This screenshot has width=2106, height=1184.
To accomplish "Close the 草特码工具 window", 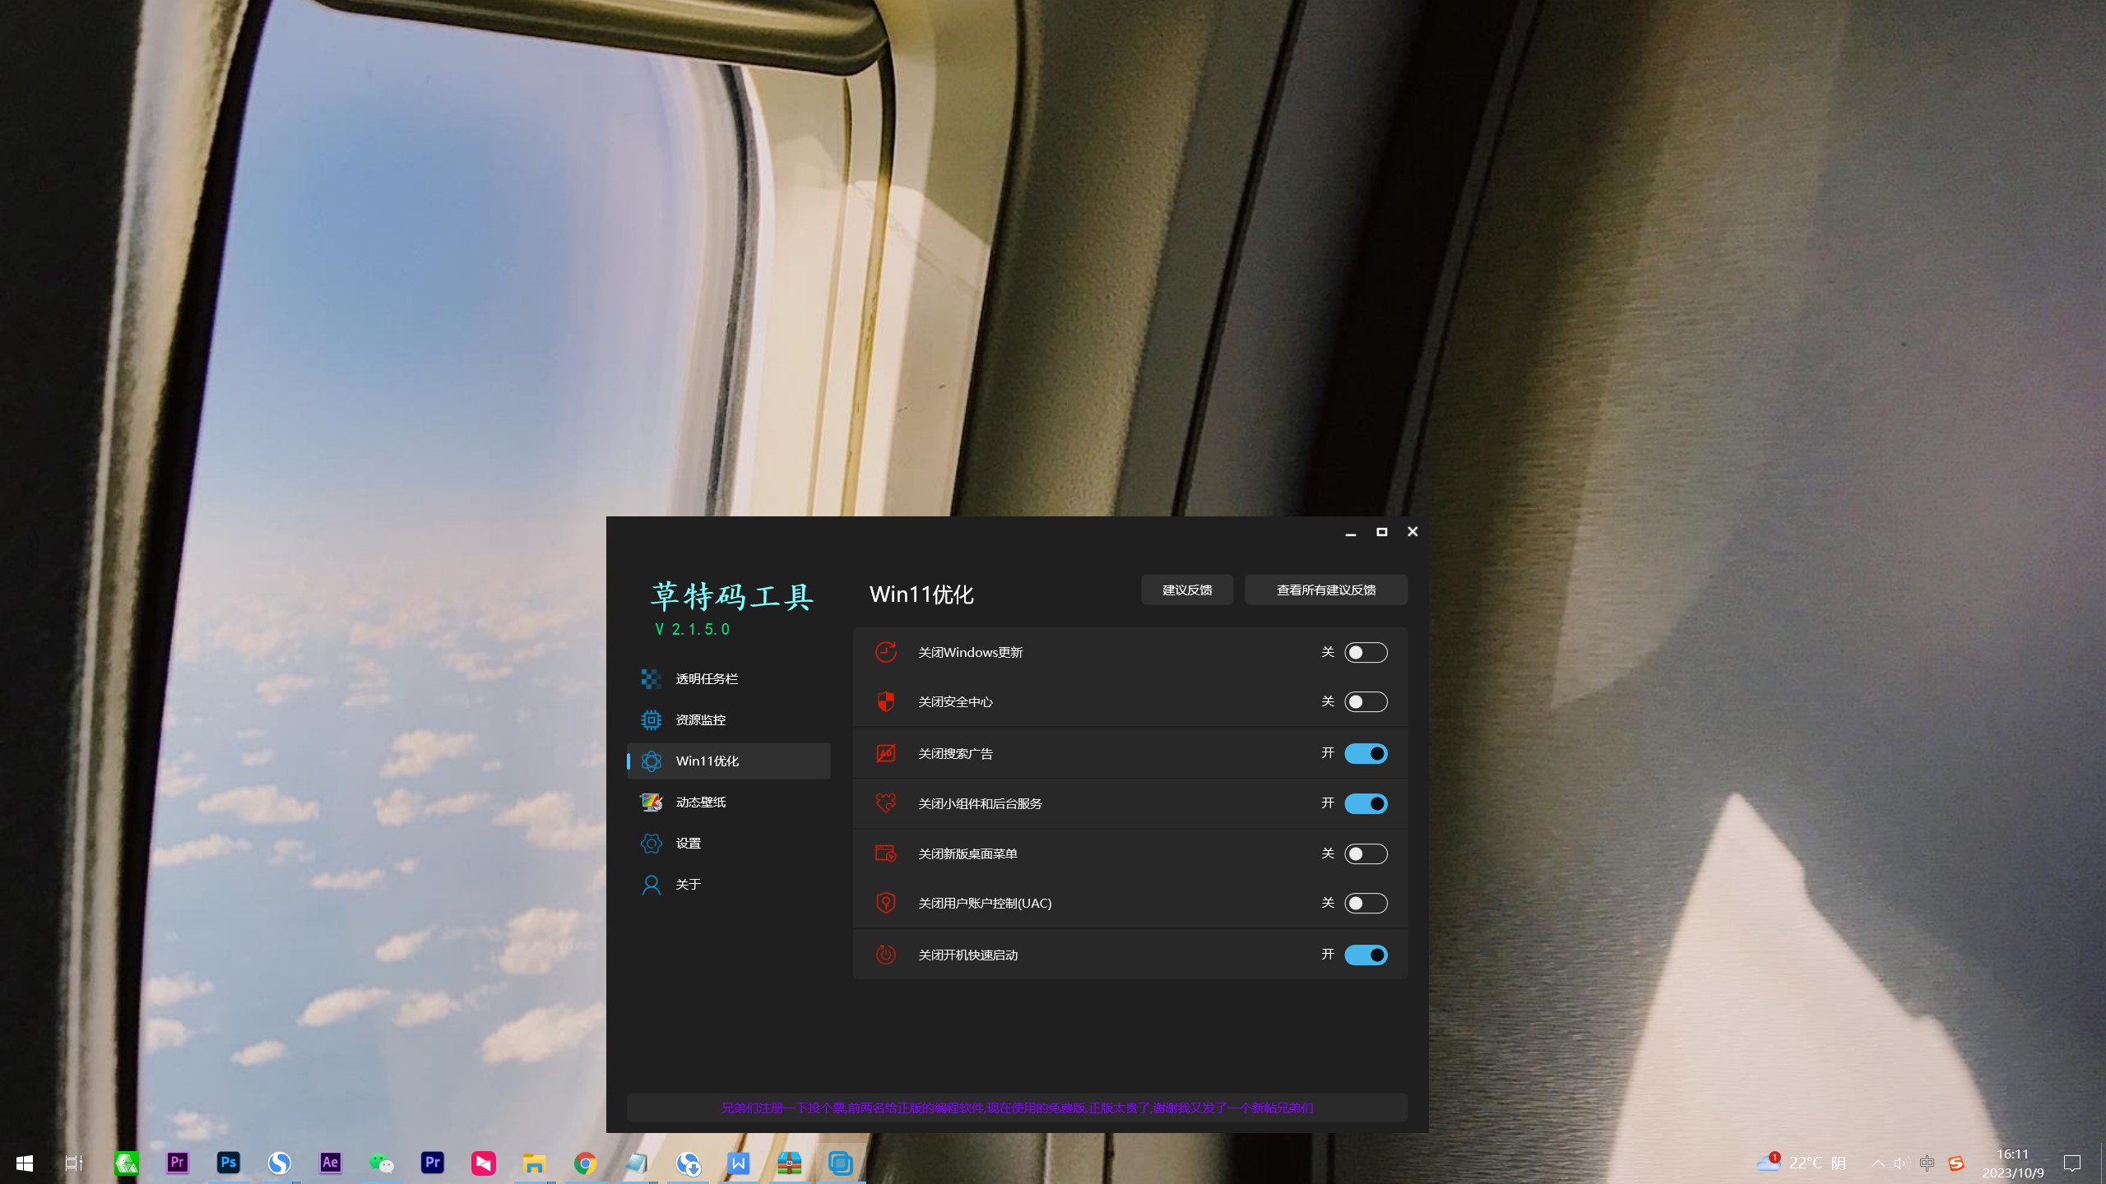I will [1413, 532].
